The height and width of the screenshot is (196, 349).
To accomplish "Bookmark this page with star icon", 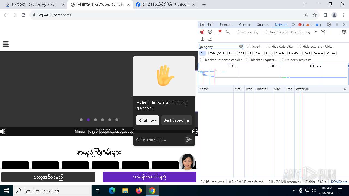I will (x=315, y=15).
